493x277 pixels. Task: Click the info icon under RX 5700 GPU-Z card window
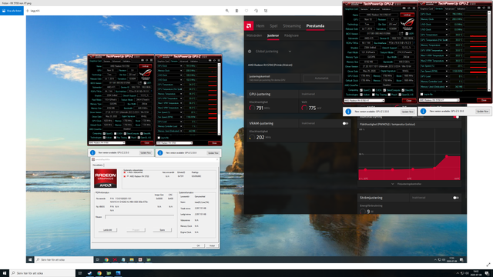92,152
